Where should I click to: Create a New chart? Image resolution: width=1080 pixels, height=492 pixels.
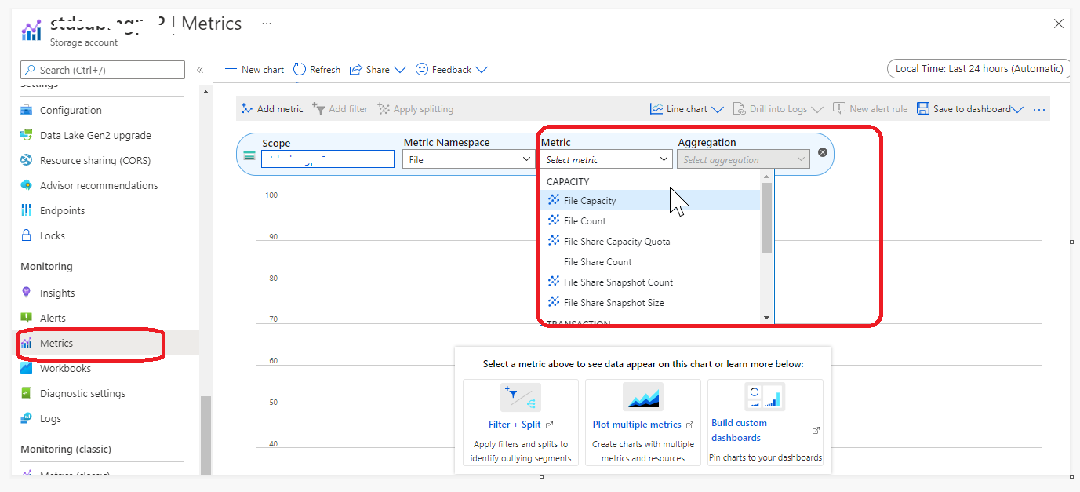tap(254, 69)
